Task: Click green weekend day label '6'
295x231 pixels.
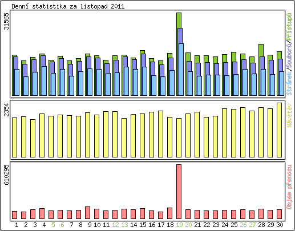Action: (x=62, y=225)
